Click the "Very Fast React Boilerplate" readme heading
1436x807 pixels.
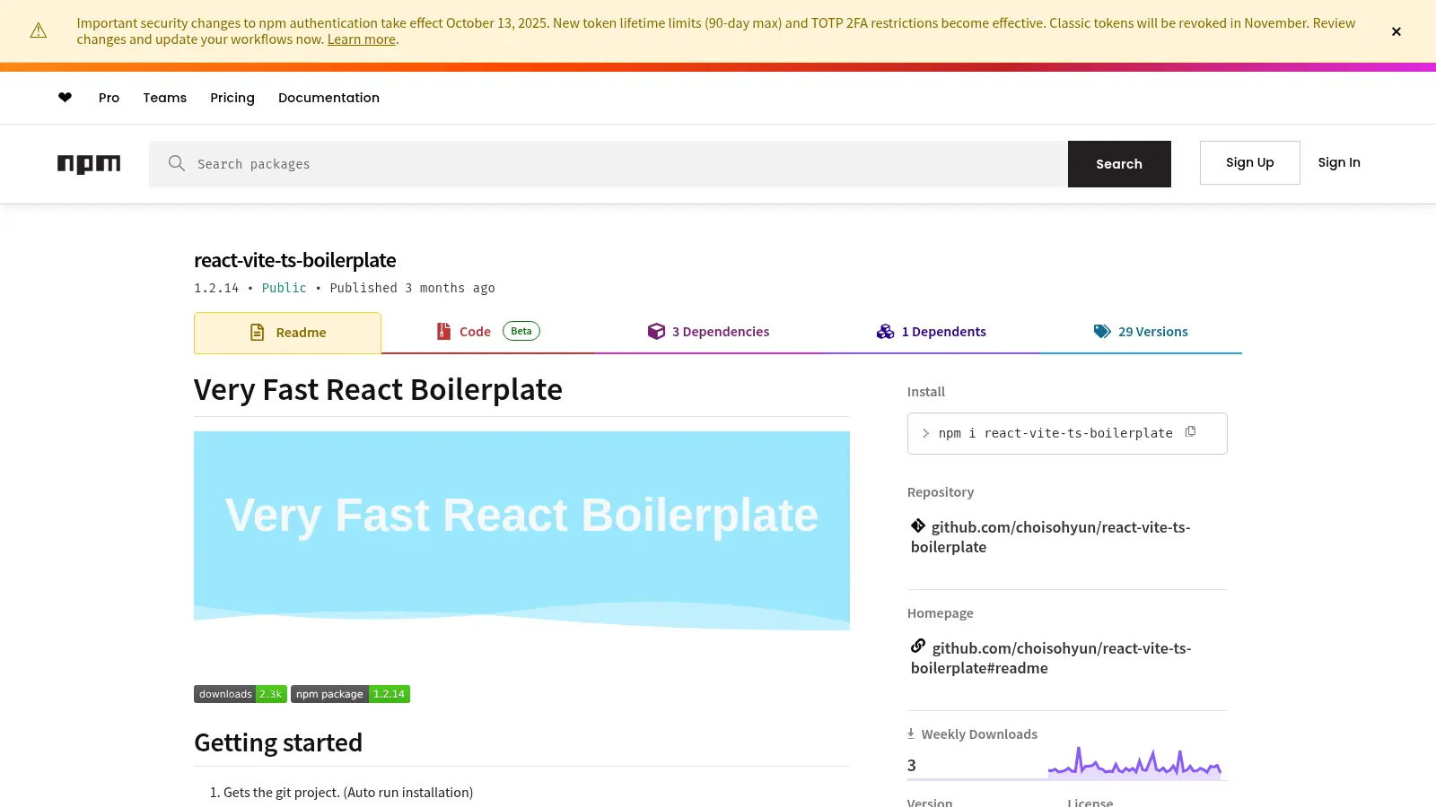tap(378, 390)
